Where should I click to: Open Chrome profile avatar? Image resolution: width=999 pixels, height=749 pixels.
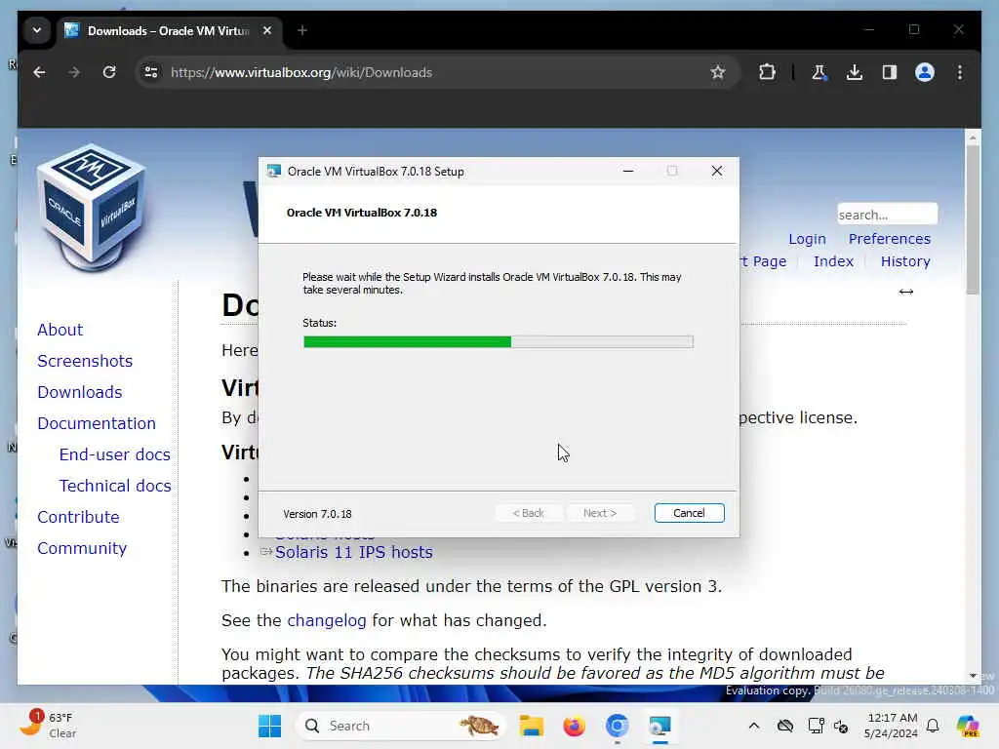[925, 72]
